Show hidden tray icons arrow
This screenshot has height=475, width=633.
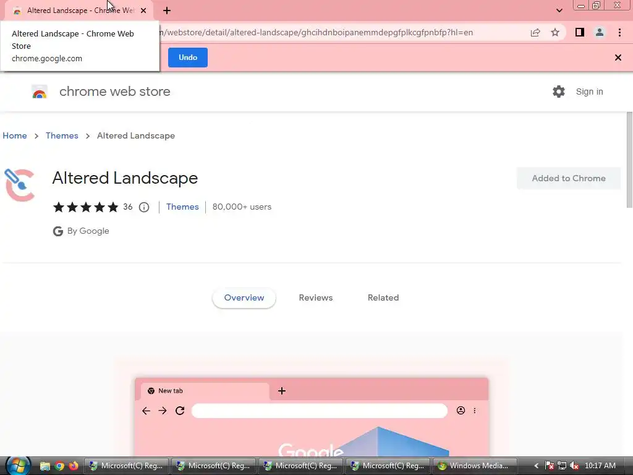pos(536,466)
